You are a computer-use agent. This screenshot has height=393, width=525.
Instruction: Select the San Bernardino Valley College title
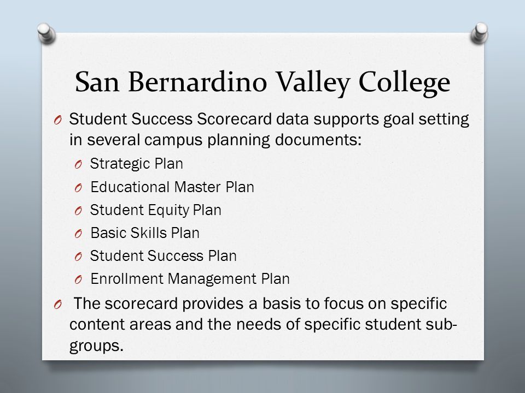click(262, 82)
